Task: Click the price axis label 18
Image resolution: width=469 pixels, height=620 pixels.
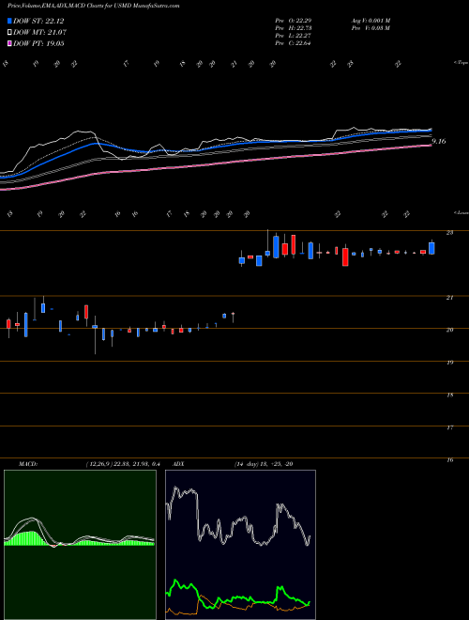Action: pos(449,395)
